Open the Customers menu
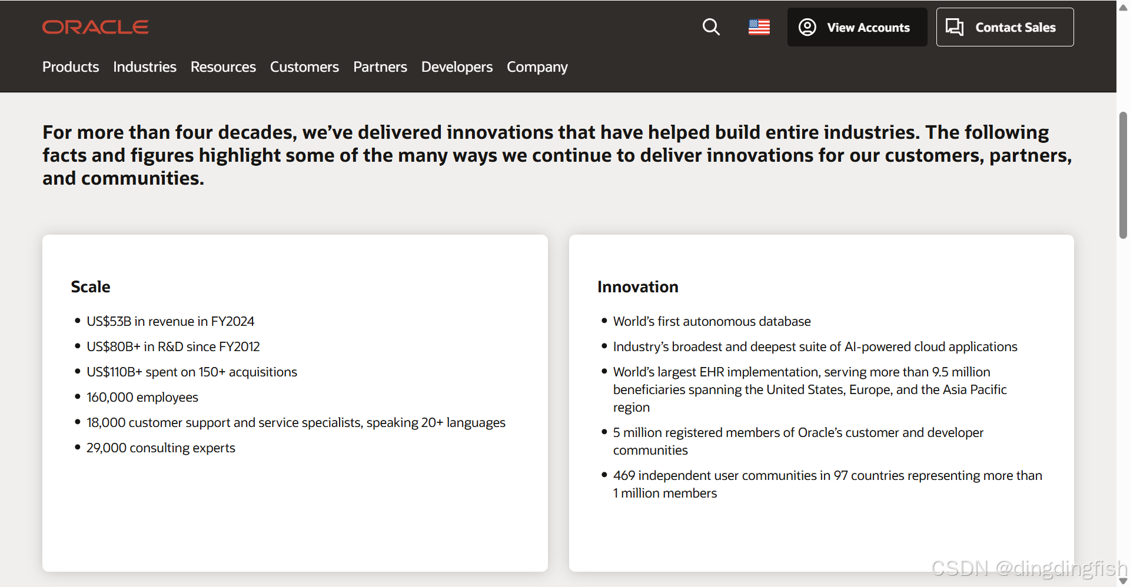 point(304,67)
